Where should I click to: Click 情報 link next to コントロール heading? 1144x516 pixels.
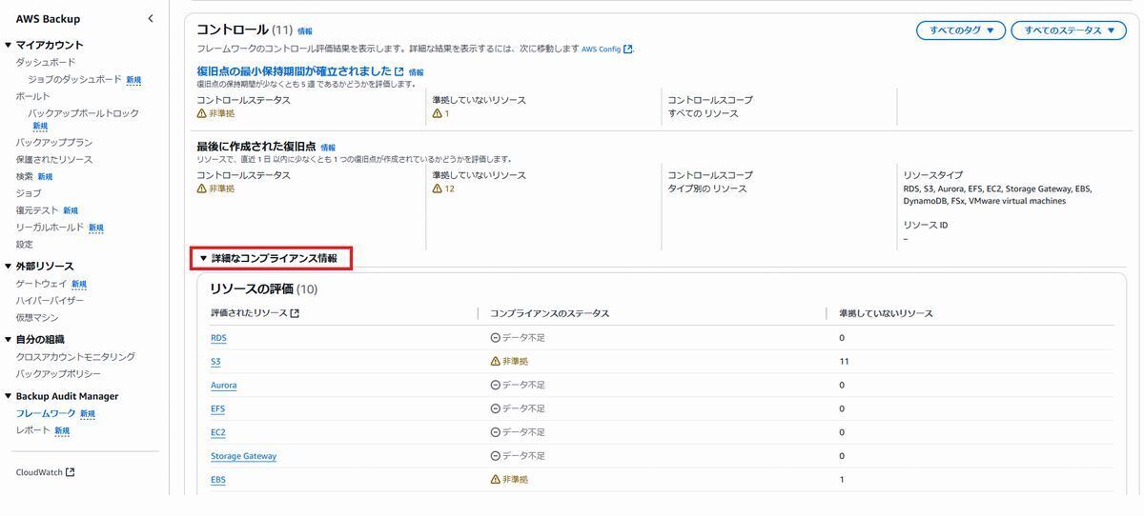304,31
